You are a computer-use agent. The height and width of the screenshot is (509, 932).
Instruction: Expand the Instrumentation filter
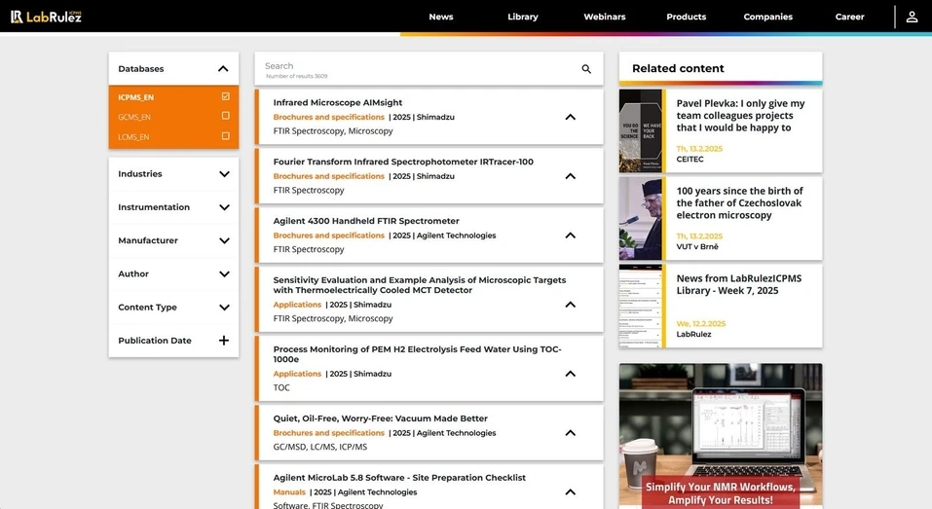pos(224,207)
